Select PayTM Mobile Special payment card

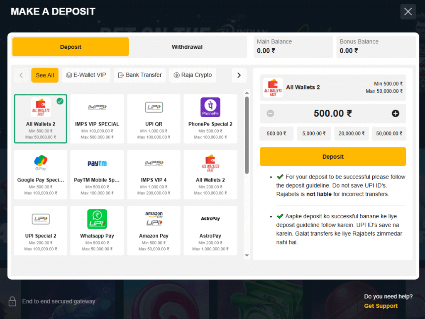(x=97, y=175)
